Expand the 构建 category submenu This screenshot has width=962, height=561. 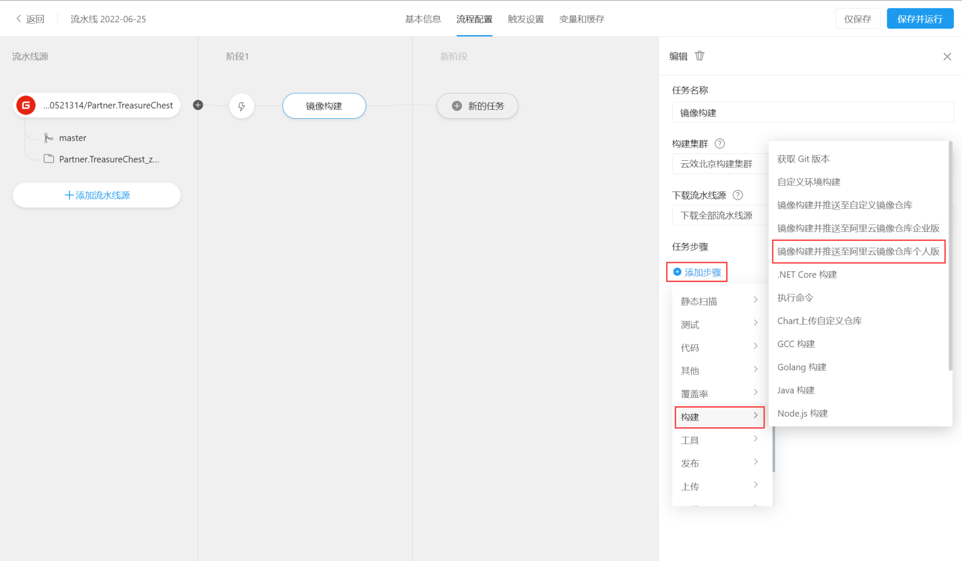[719, 417]
